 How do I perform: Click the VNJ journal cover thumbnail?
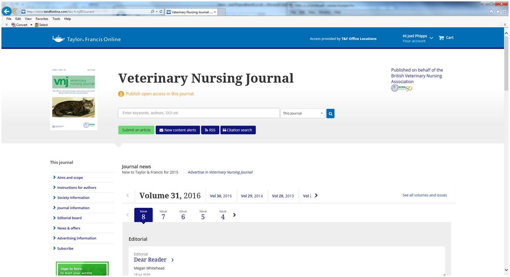(74, 99)
